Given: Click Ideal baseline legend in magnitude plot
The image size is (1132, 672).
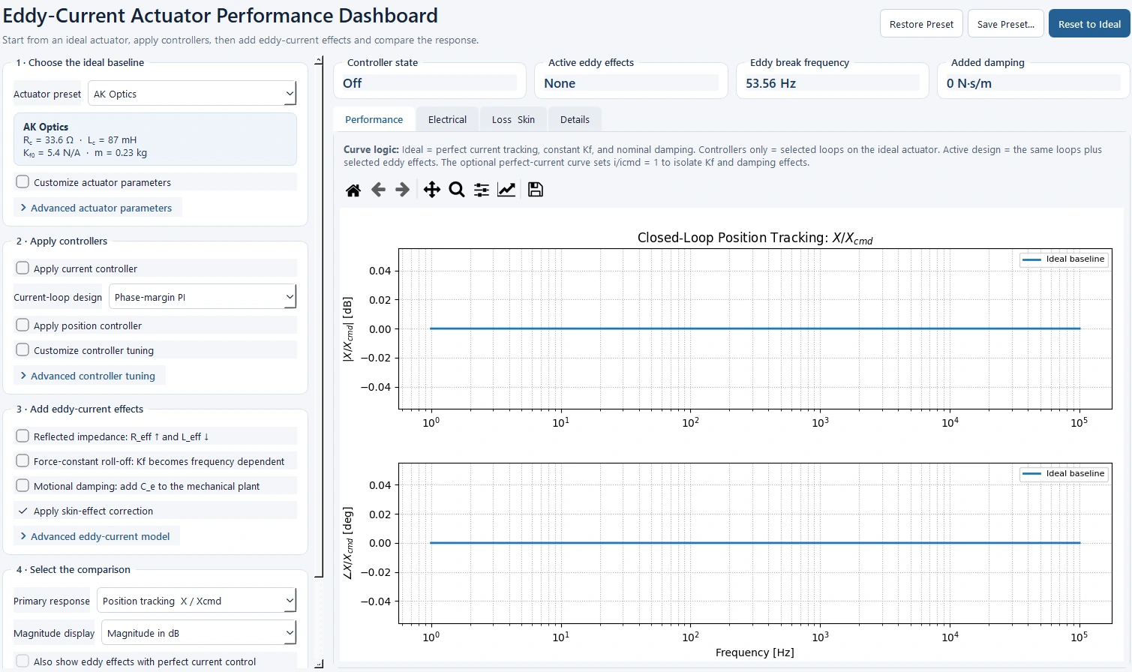Looking at the screenshot, I should point(1064,259).
